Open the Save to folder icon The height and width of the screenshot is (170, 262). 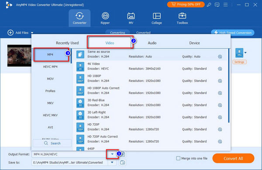pos(122,162)
